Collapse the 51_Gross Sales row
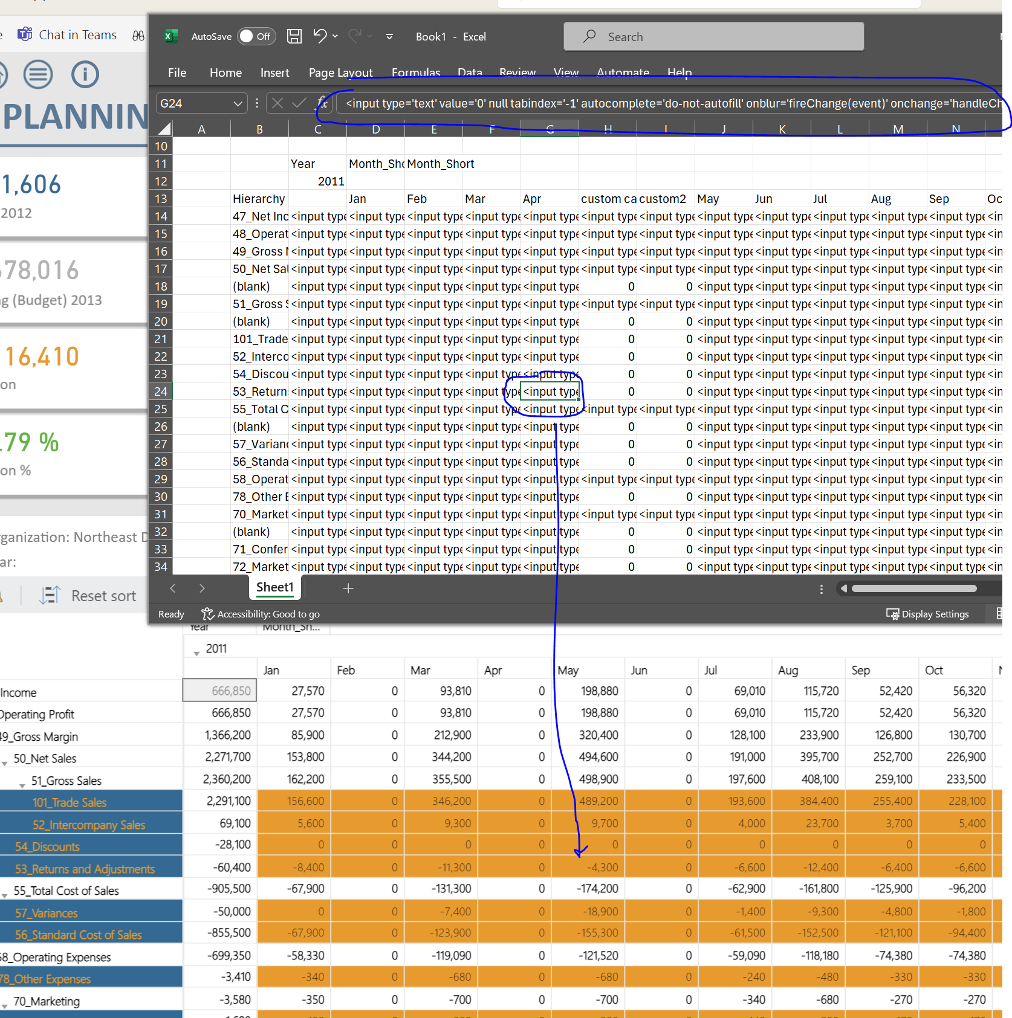 point(22,786)
